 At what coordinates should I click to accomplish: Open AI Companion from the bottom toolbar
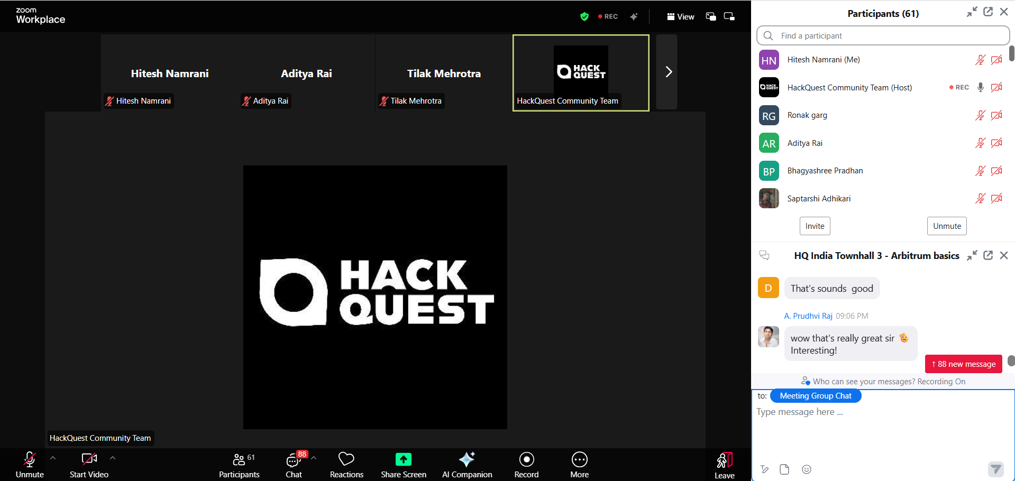[467, 465]
